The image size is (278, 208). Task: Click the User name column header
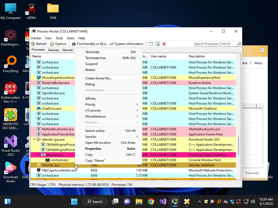(x=168, y=56)
